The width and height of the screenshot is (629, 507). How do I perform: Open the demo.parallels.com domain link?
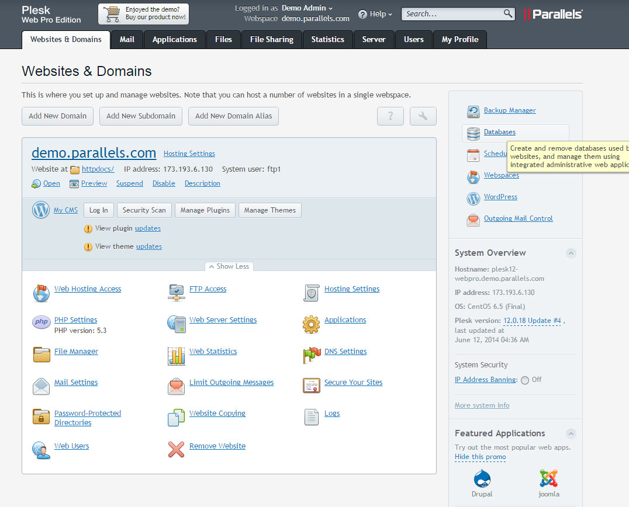click(94, 152)
